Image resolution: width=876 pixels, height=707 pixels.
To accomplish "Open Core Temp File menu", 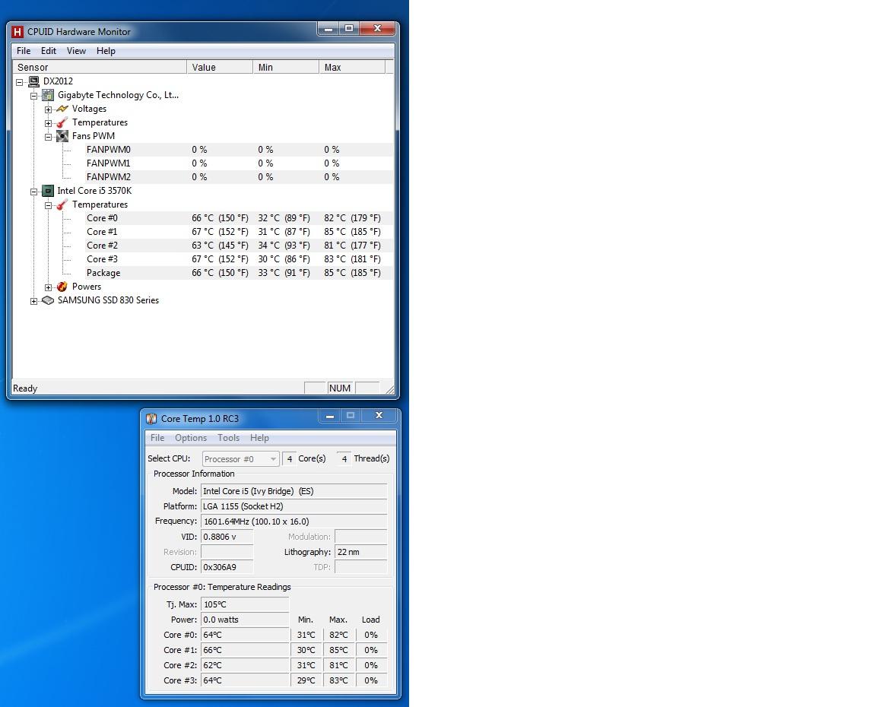I will pos(157,438).
